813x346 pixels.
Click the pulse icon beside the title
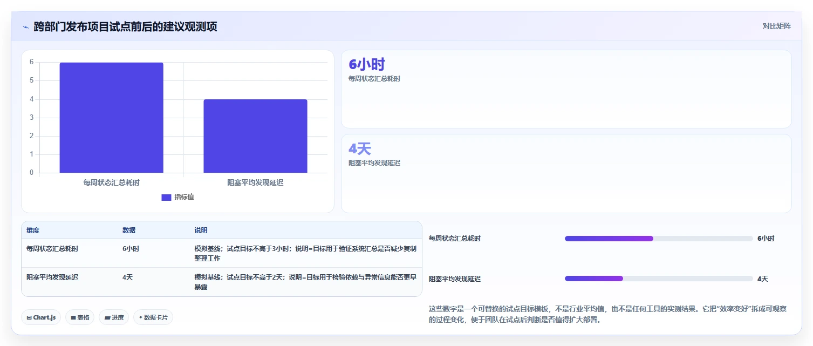coord(25,26)
